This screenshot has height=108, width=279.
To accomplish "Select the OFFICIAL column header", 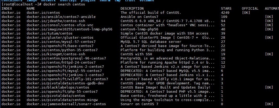I will coord(250,9).
